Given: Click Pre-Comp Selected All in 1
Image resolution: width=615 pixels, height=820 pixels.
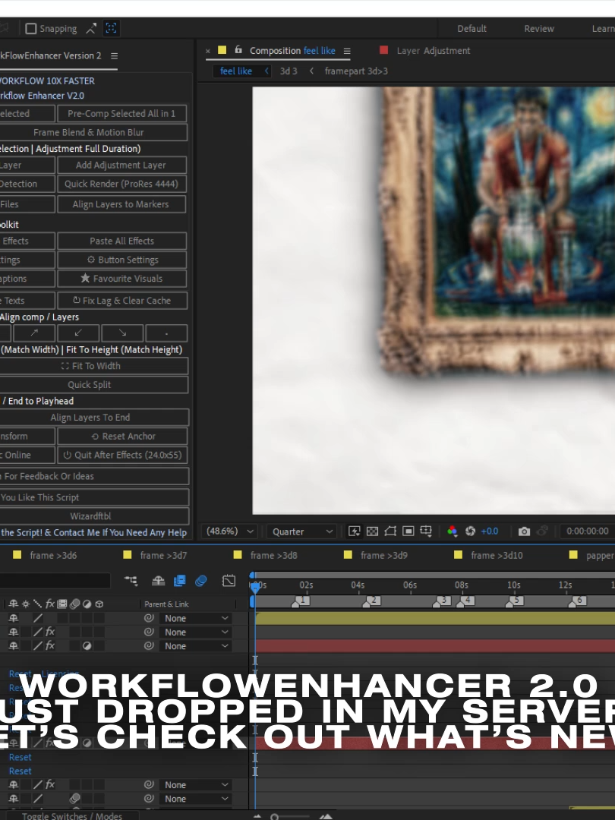Looking at the screenshot, I should pyautogui.click(x=121, y=113).
